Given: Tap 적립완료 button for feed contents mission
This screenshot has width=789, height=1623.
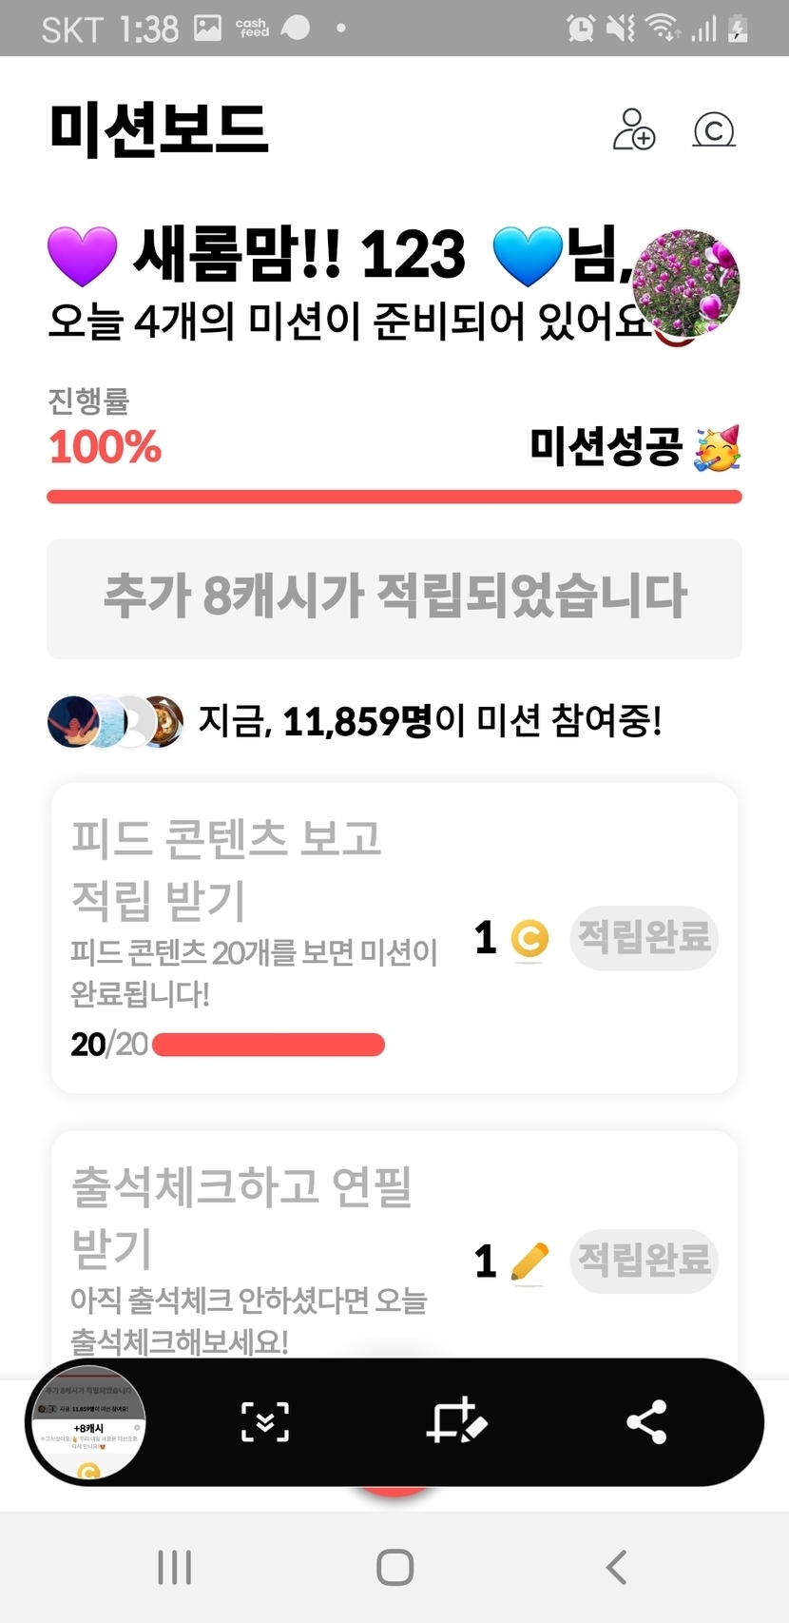Looking at the screenshot, I should 644,938.
